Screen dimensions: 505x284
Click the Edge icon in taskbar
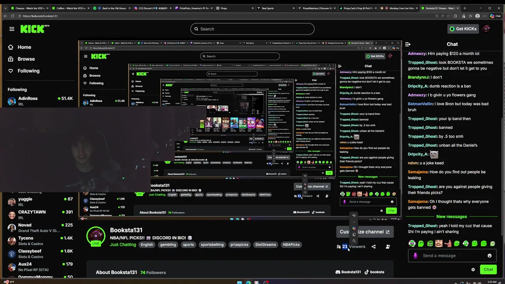coord(248,282)
